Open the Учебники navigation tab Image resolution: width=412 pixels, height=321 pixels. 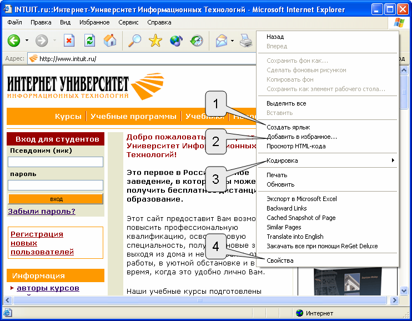(x=205, y=116)
